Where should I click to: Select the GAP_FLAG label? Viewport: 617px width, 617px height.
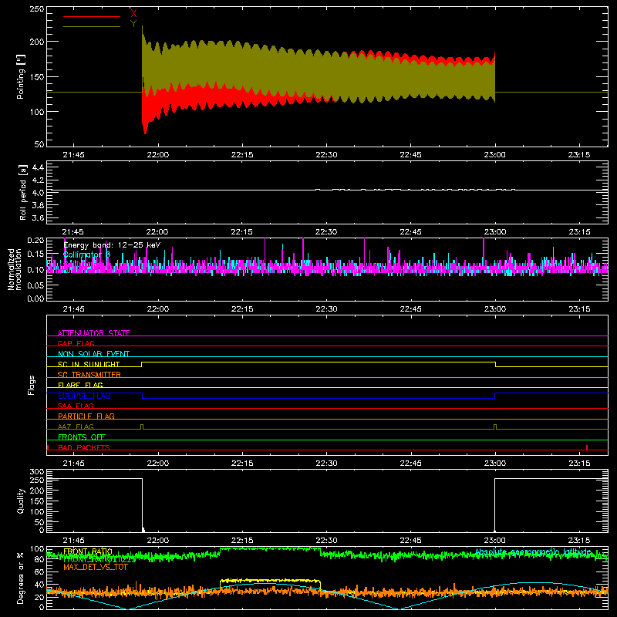(76, 343)
